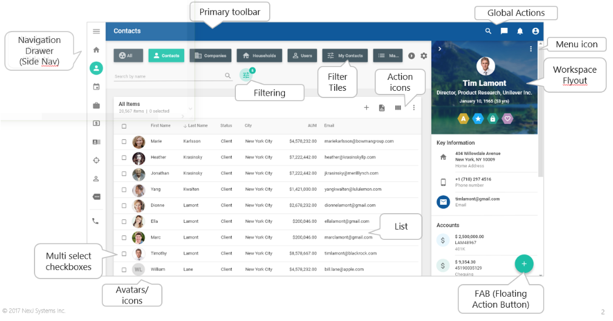This screenshot has height=321, width=613.
Task: Open the flyout's three-dot menu icon
Action: (x=531, y=49)
